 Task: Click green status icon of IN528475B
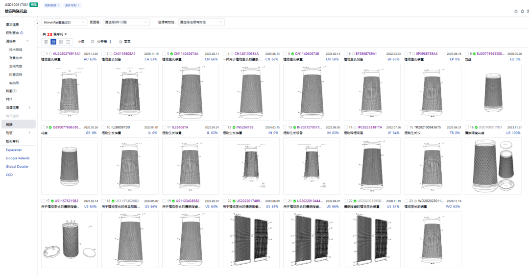(234, 127)
